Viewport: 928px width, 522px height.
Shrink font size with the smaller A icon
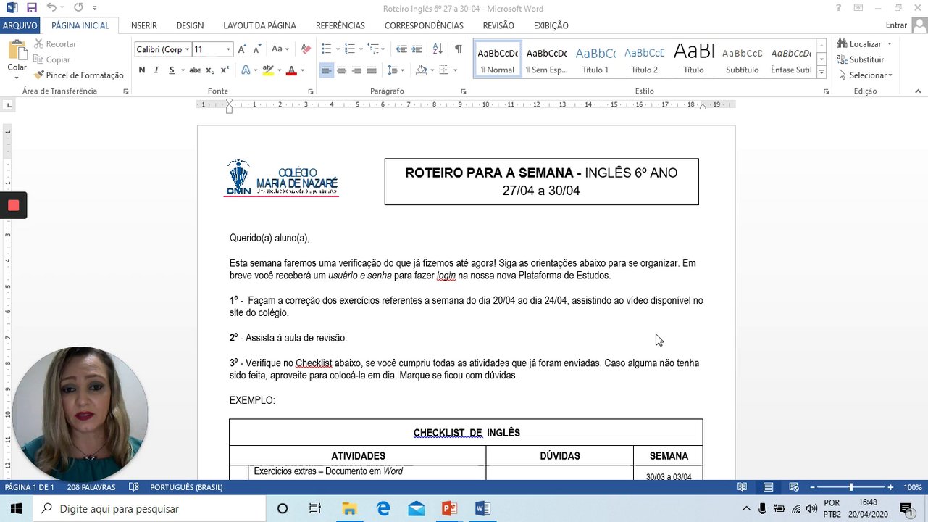tap(256, 49)
